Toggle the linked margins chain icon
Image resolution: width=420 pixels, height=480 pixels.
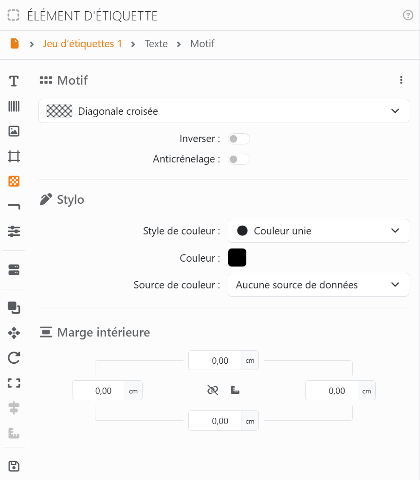[213, 391]
